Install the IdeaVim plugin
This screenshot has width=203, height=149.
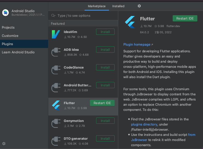(105, 32)
